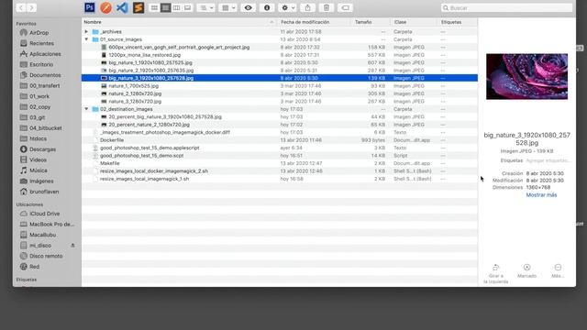Click Marcado markup button
Viewport: 587px width, 330px height.
[x=526, y=271]
